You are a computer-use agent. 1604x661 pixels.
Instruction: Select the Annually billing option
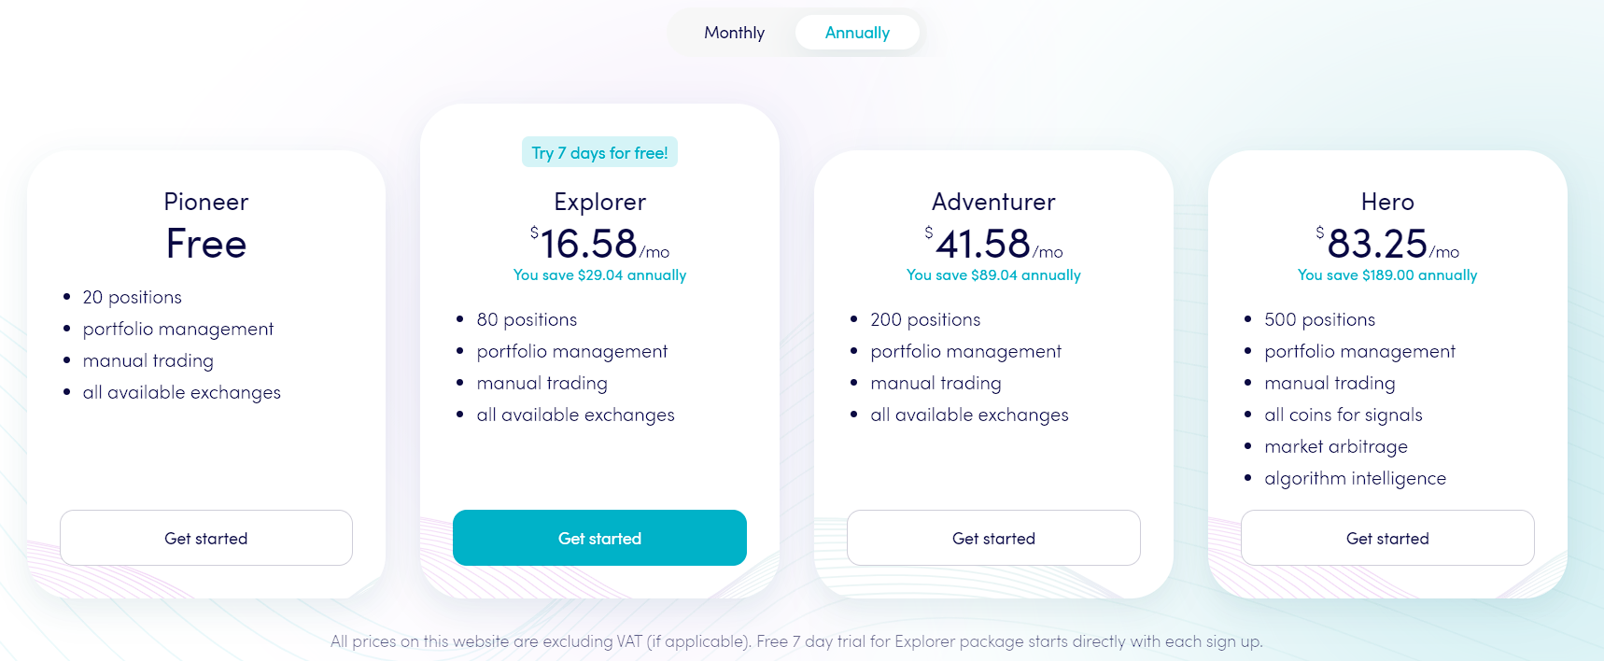click(x=857, y=33)
